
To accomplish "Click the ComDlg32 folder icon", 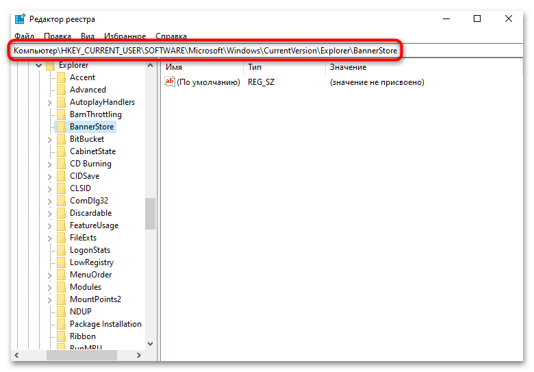I will pyautogui.click(x=62, y=201).
